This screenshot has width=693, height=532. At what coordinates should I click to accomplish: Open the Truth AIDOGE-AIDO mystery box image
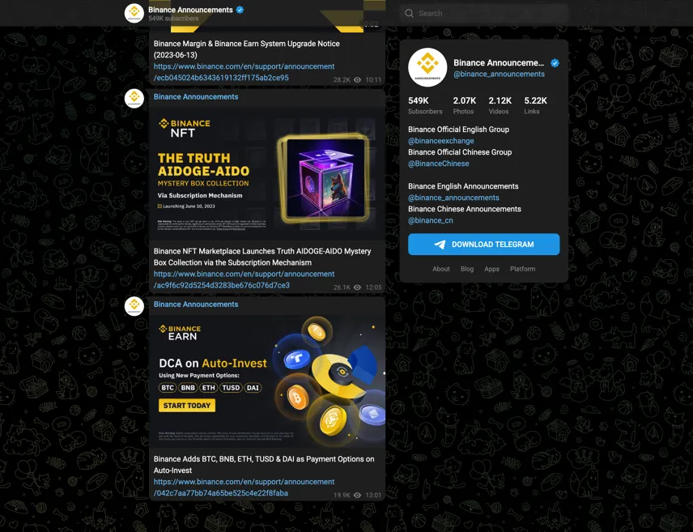(x=267, y=174)
